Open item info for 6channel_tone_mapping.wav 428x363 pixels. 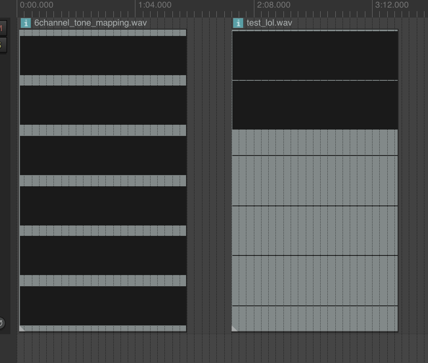(26, 23)
